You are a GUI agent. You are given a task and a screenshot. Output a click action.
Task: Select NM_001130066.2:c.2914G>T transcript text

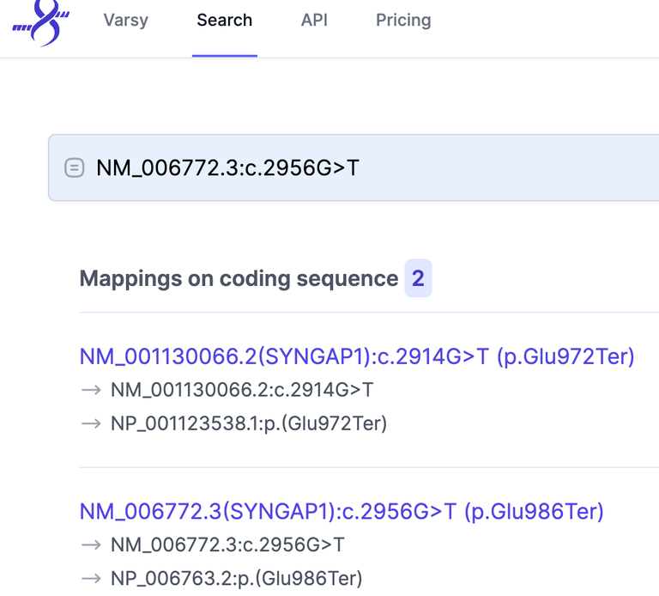click(x=242, y=390)
